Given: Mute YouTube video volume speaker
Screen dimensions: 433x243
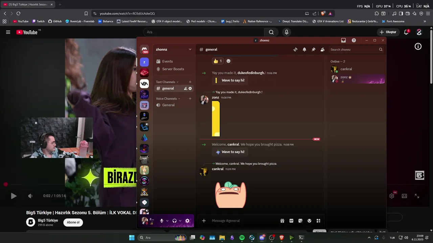Looking at the screenshot, I should (x=30, y=196).
